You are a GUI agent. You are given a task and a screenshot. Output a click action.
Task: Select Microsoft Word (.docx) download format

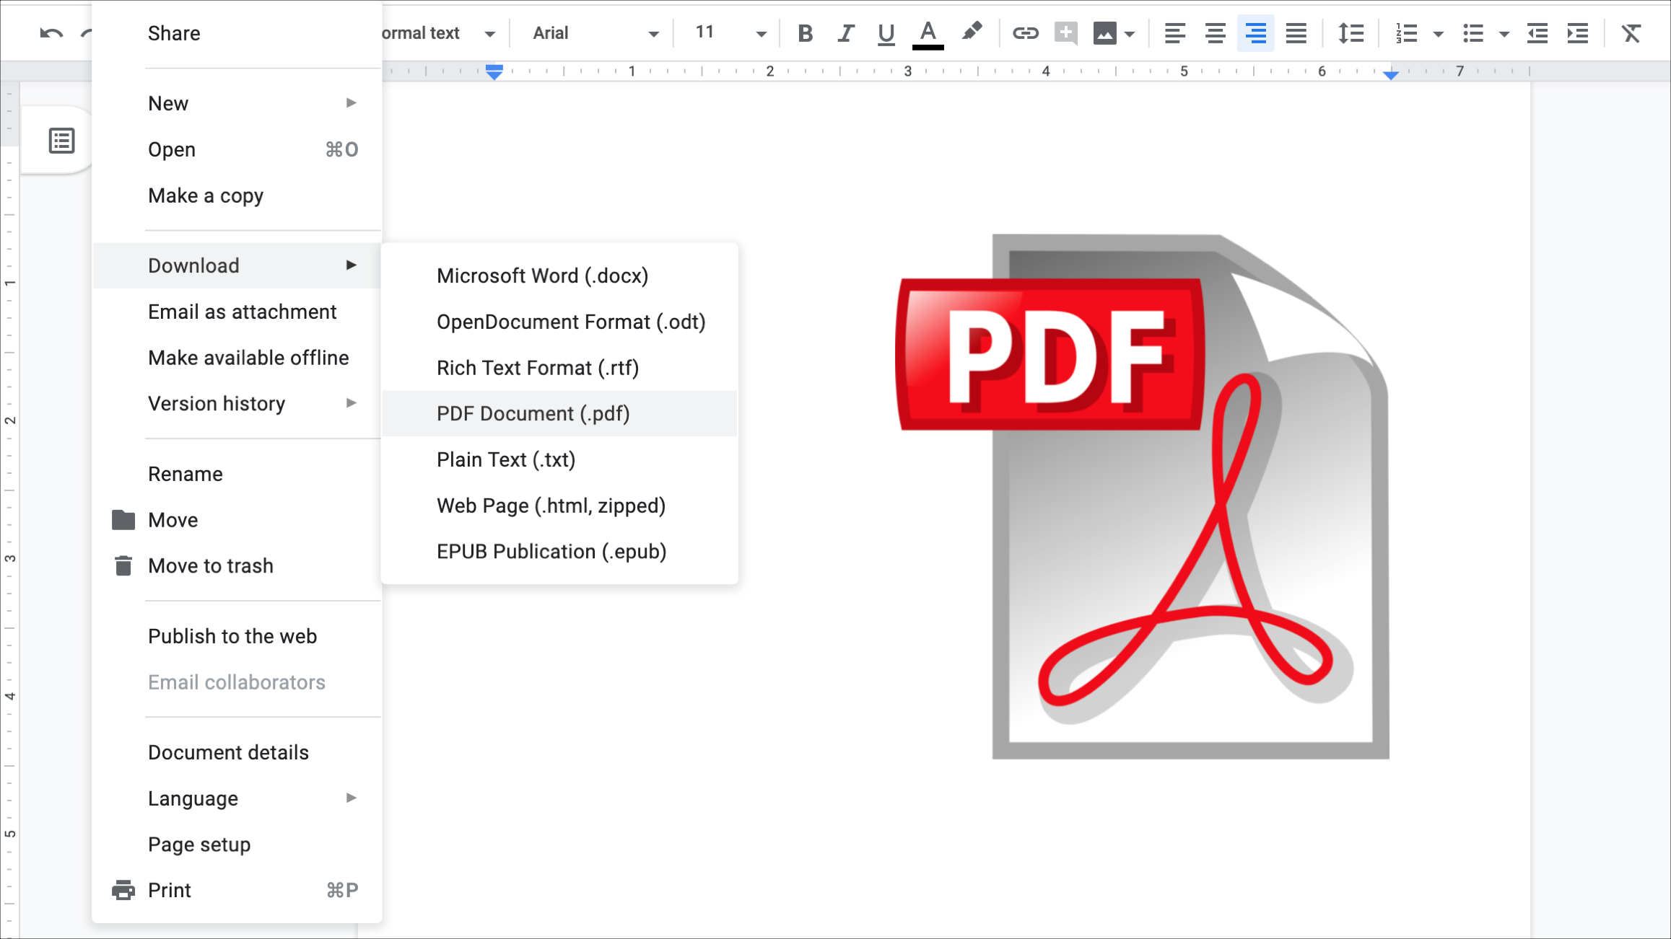(x=541, y=275)
